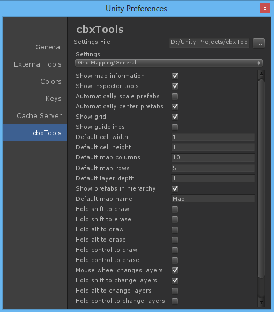Viewport: 274px width, 312px height.
Task: Click the Default map columns field
Action: click(213, 157)
